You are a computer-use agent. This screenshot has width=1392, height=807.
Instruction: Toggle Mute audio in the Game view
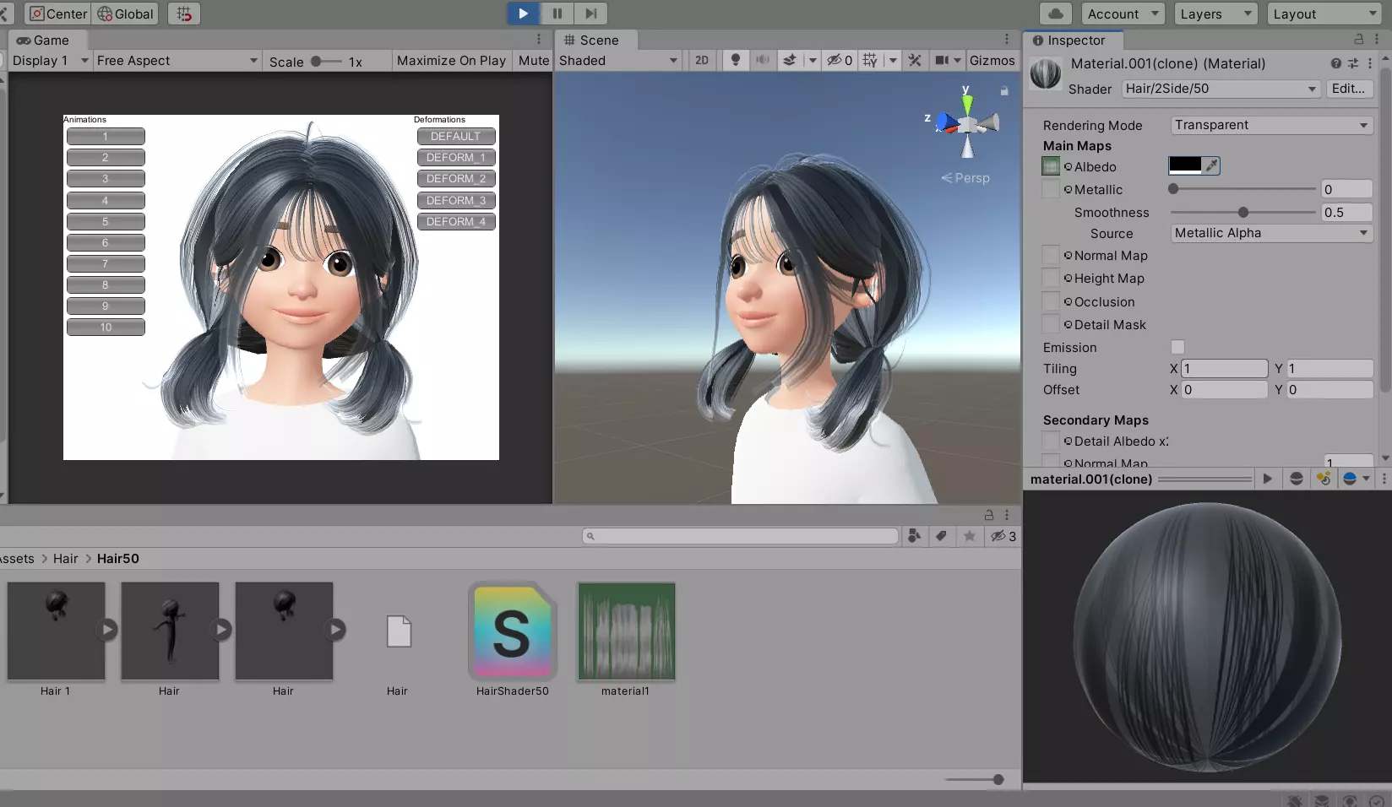[533, 61]
